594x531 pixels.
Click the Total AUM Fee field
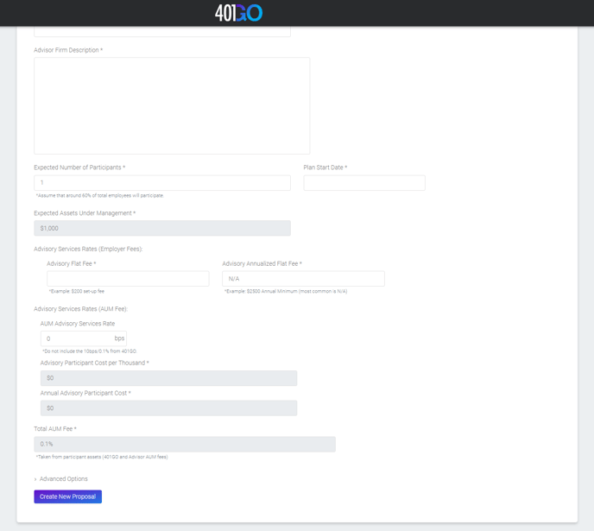point(184,444)
